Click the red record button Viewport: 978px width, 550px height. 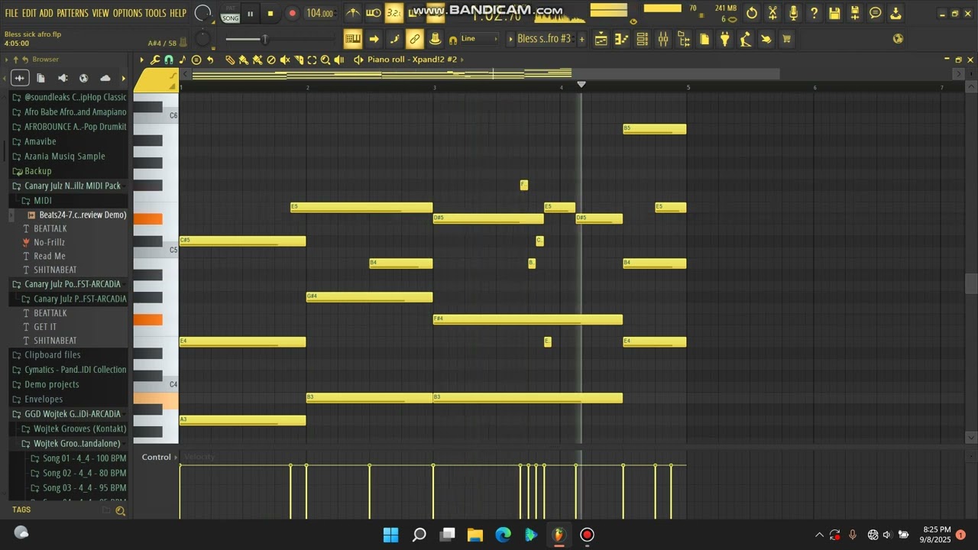[292, 13]
